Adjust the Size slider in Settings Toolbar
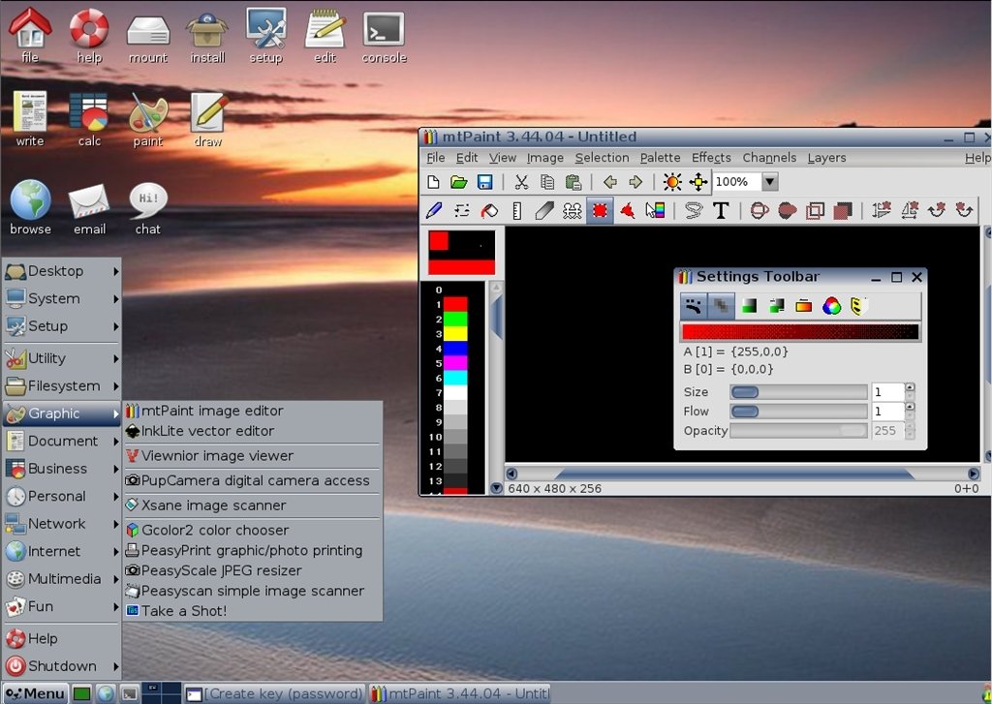992x704 pixels. tap(798, 392)
